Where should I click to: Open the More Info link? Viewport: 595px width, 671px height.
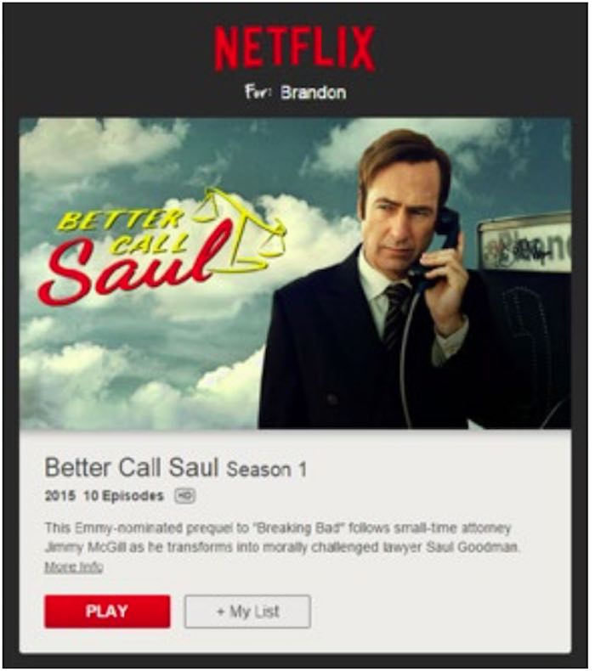click(74, 567)
